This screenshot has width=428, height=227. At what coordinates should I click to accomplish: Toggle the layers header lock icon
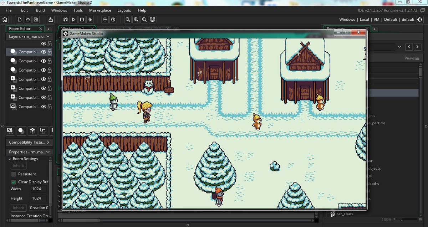pyautogui.click(x=50, y=43)
